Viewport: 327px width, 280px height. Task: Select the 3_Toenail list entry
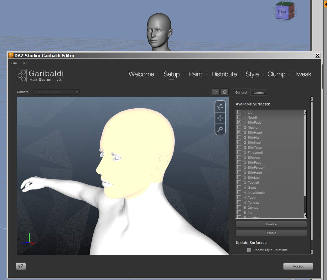[x=251, y=182]
